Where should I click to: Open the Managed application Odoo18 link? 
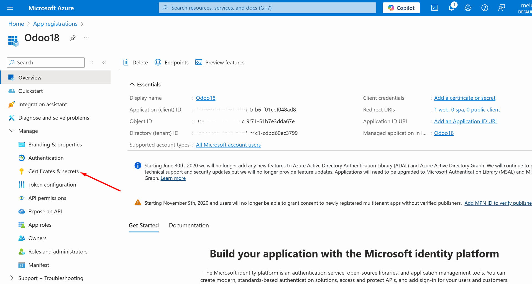(444, 133)
